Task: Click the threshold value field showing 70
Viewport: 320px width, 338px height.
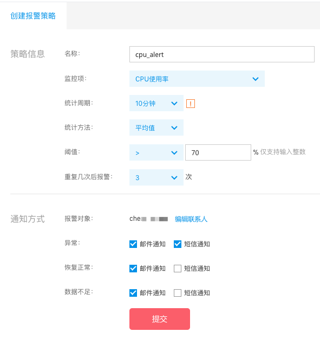Action: 218,152
